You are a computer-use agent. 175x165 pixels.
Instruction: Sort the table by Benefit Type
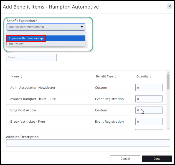tap(106, 76)
